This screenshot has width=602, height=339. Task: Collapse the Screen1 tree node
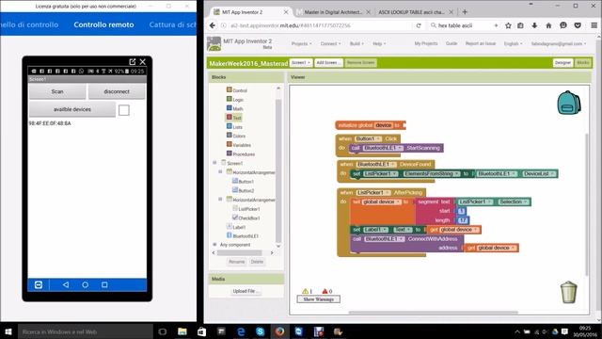coord(214,163)
